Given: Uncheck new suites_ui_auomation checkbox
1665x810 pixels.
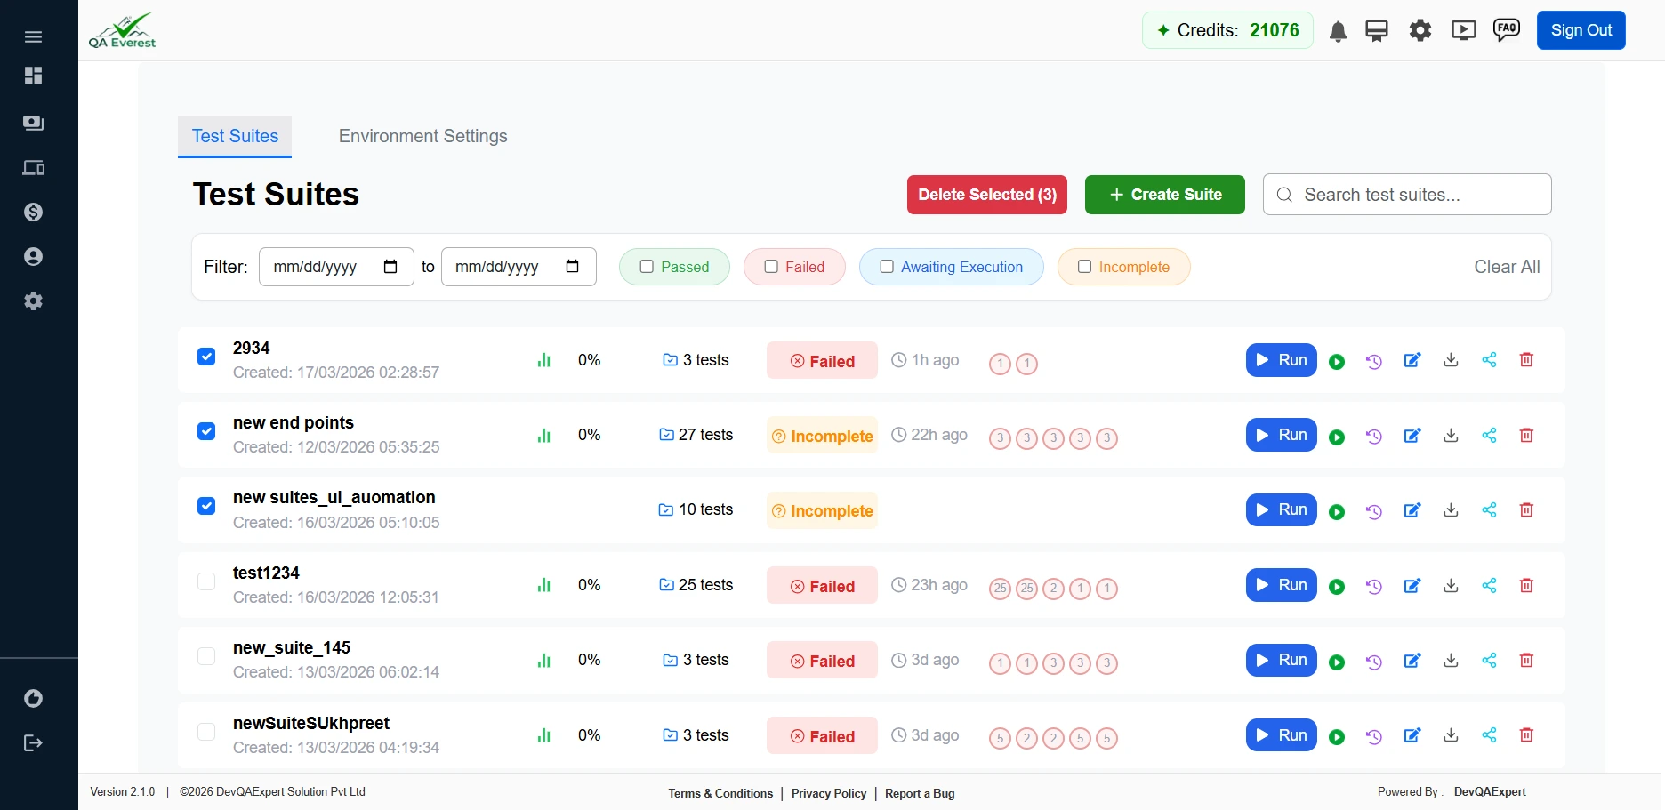Looking at the screenshot, I should click(206, 506).
